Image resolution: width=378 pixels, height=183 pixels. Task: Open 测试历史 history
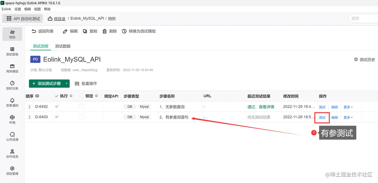[x=364, y=60]
